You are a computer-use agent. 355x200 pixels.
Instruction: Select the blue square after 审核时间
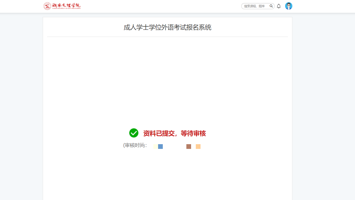click(x=160, y=146)
